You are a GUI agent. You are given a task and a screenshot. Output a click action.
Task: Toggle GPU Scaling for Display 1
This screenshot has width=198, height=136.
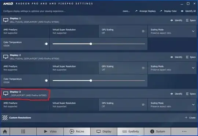143,31
